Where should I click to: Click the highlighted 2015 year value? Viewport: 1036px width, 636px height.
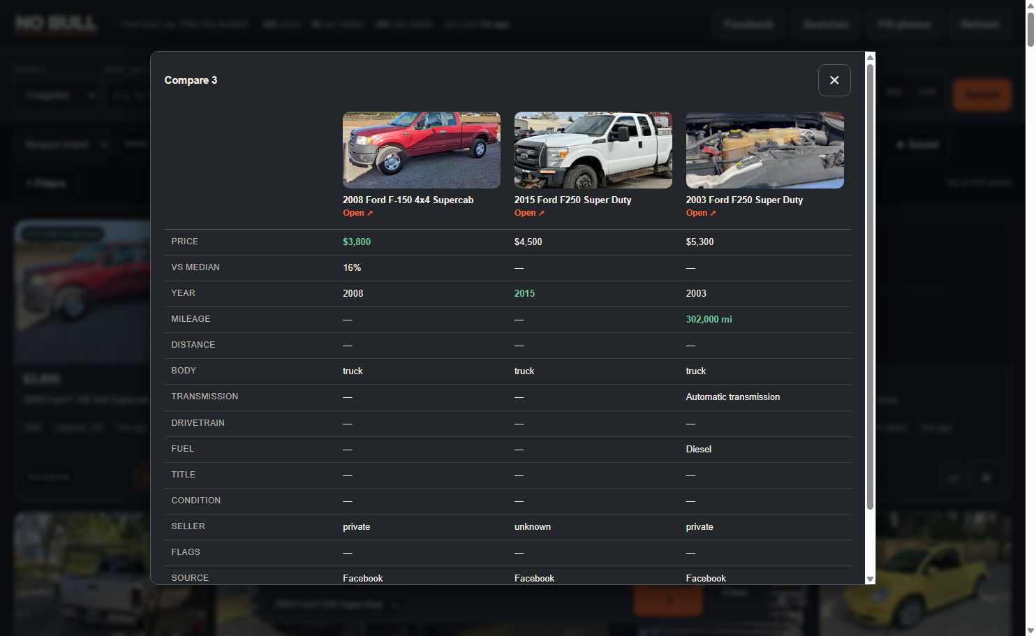[x=525, y=293]
